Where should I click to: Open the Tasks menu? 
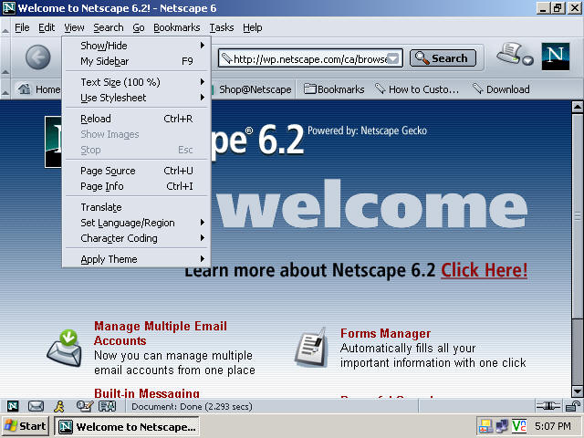[x=222, y=27]
